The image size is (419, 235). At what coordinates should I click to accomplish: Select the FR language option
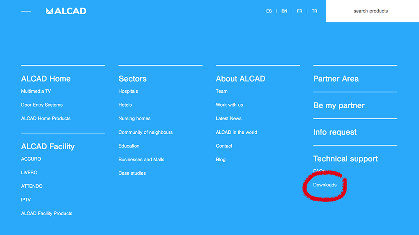(x=300, y=11)
